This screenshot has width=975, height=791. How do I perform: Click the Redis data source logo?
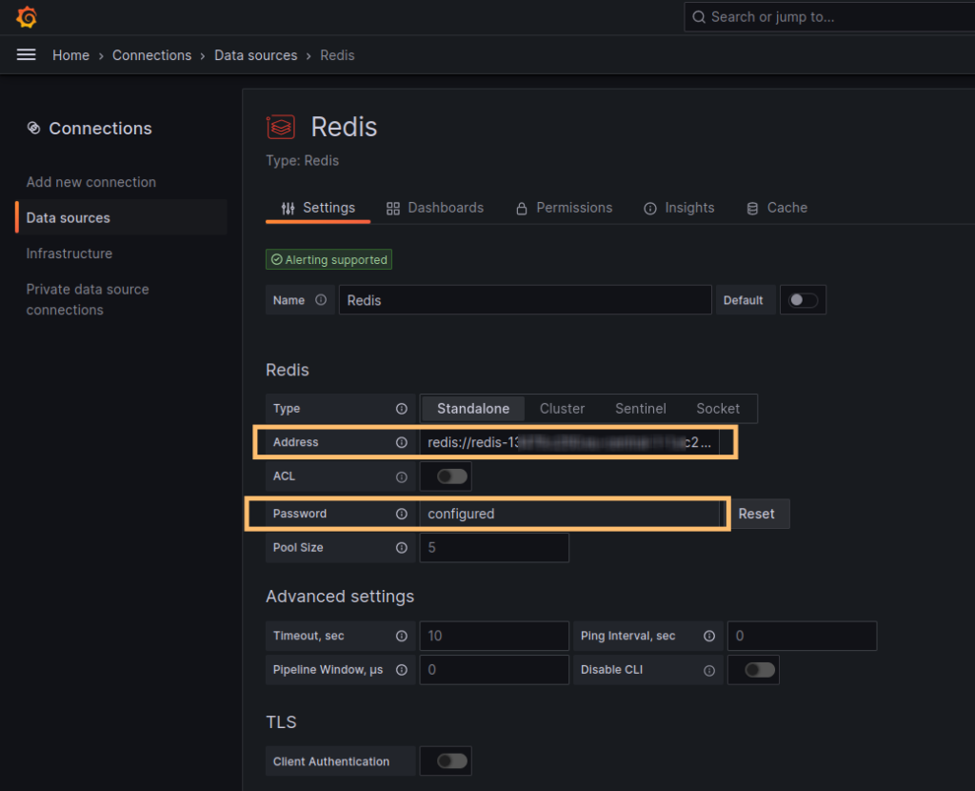pos(281,127)
